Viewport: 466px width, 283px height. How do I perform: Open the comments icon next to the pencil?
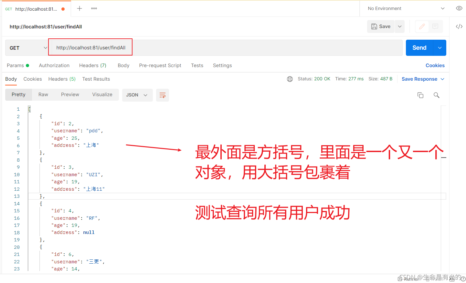pyautogui.click(x=435, y=26)
